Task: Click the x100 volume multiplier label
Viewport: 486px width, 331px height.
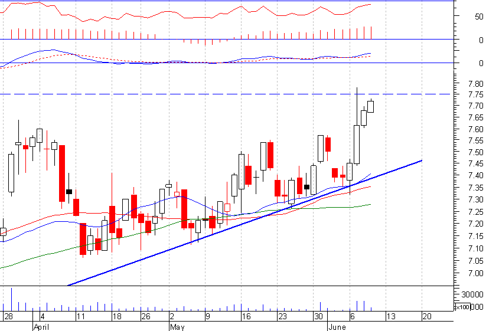Action: tap(462, 307)
